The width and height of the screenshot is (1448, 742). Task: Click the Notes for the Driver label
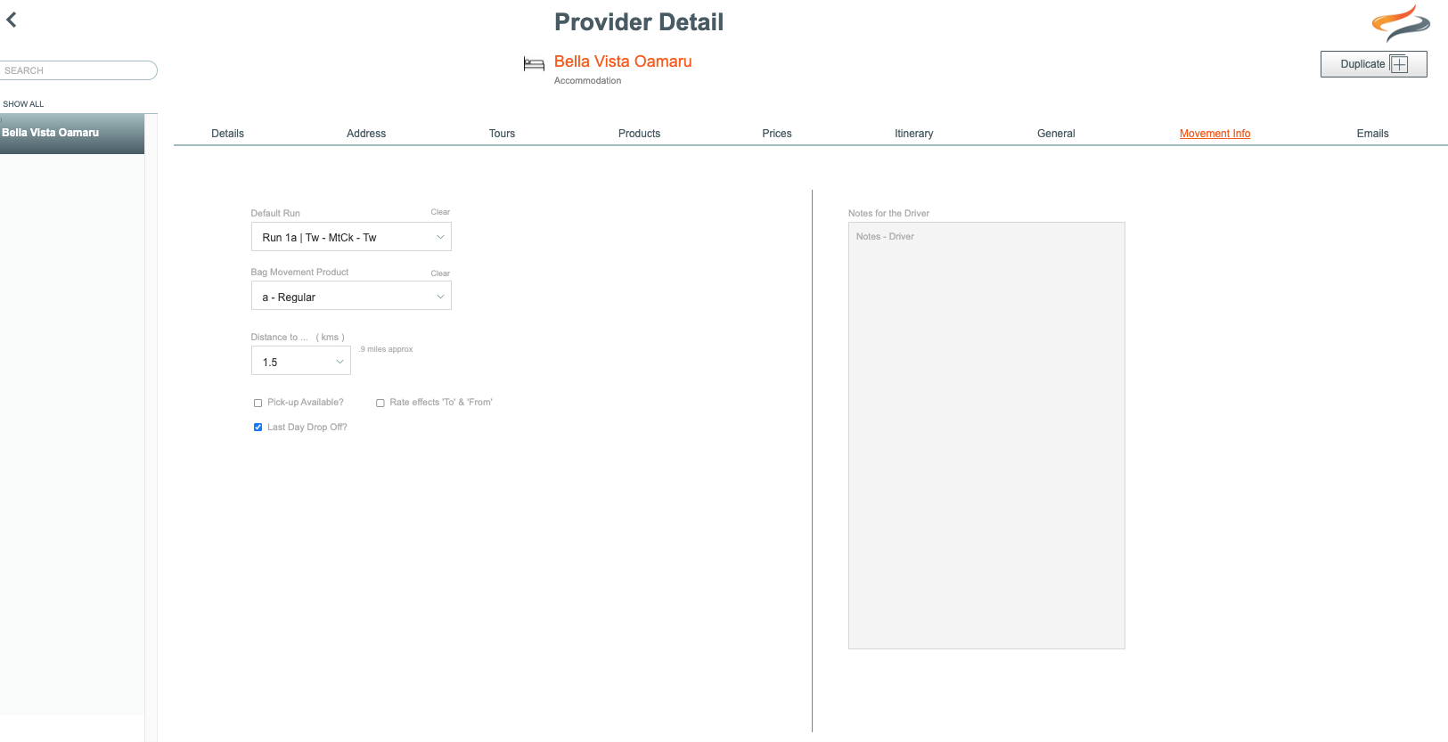point(888,214)
